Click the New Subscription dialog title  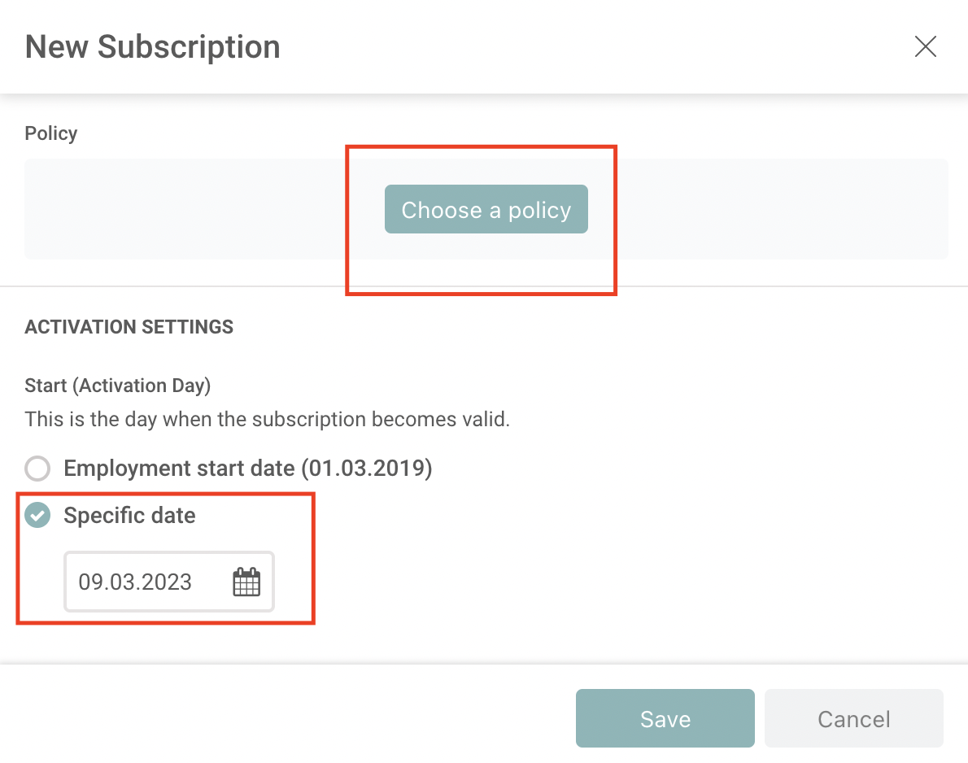coord(153,47)
